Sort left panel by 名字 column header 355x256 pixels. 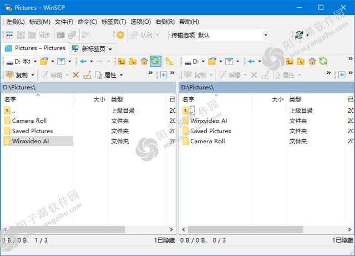tap(38, 99)
